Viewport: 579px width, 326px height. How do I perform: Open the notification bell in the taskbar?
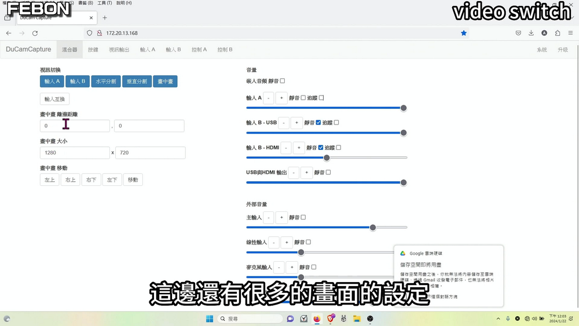(x=571, y=318)
